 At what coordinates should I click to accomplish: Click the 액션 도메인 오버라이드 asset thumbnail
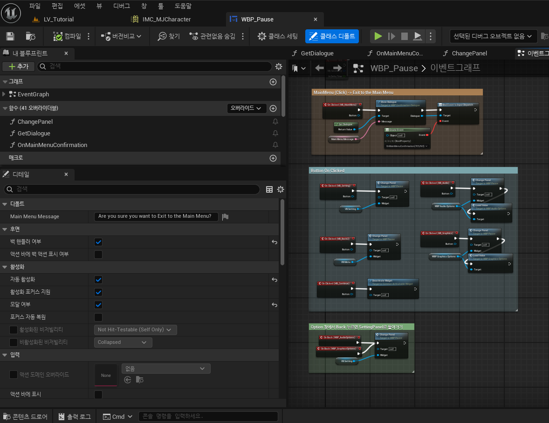point(106,375)
